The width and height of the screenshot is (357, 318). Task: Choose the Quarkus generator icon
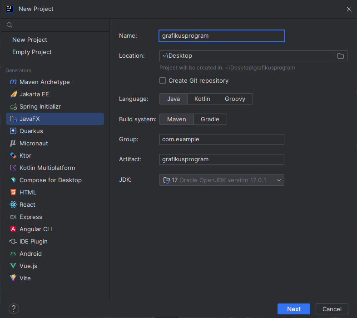coord(13,131)
